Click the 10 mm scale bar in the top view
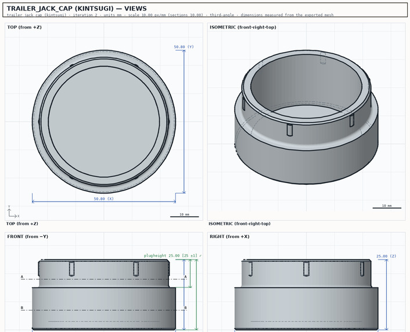This screenshot has height=332, width=410. (184, 216)
